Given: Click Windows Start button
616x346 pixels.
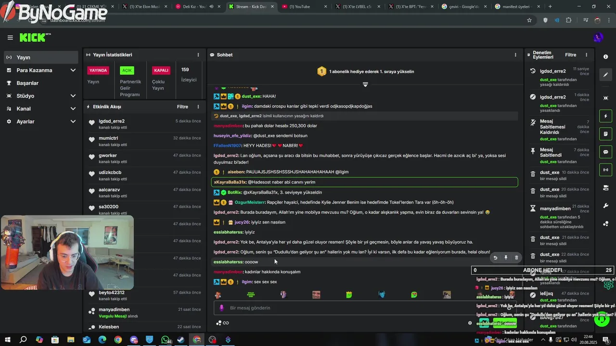Looking at the screenshot, I should [x=8, y=340].
